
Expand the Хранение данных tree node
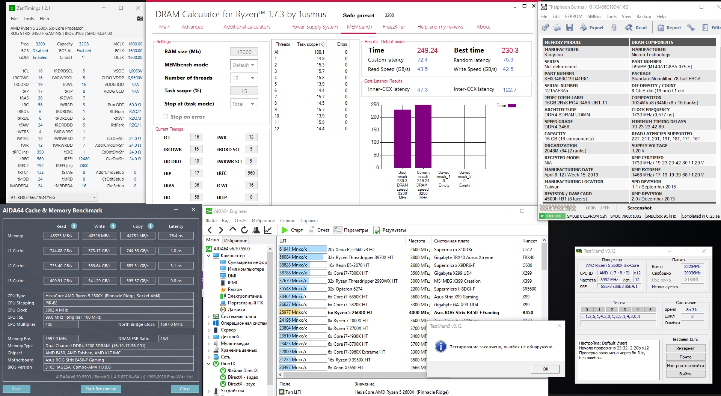[x=209, y=350]
